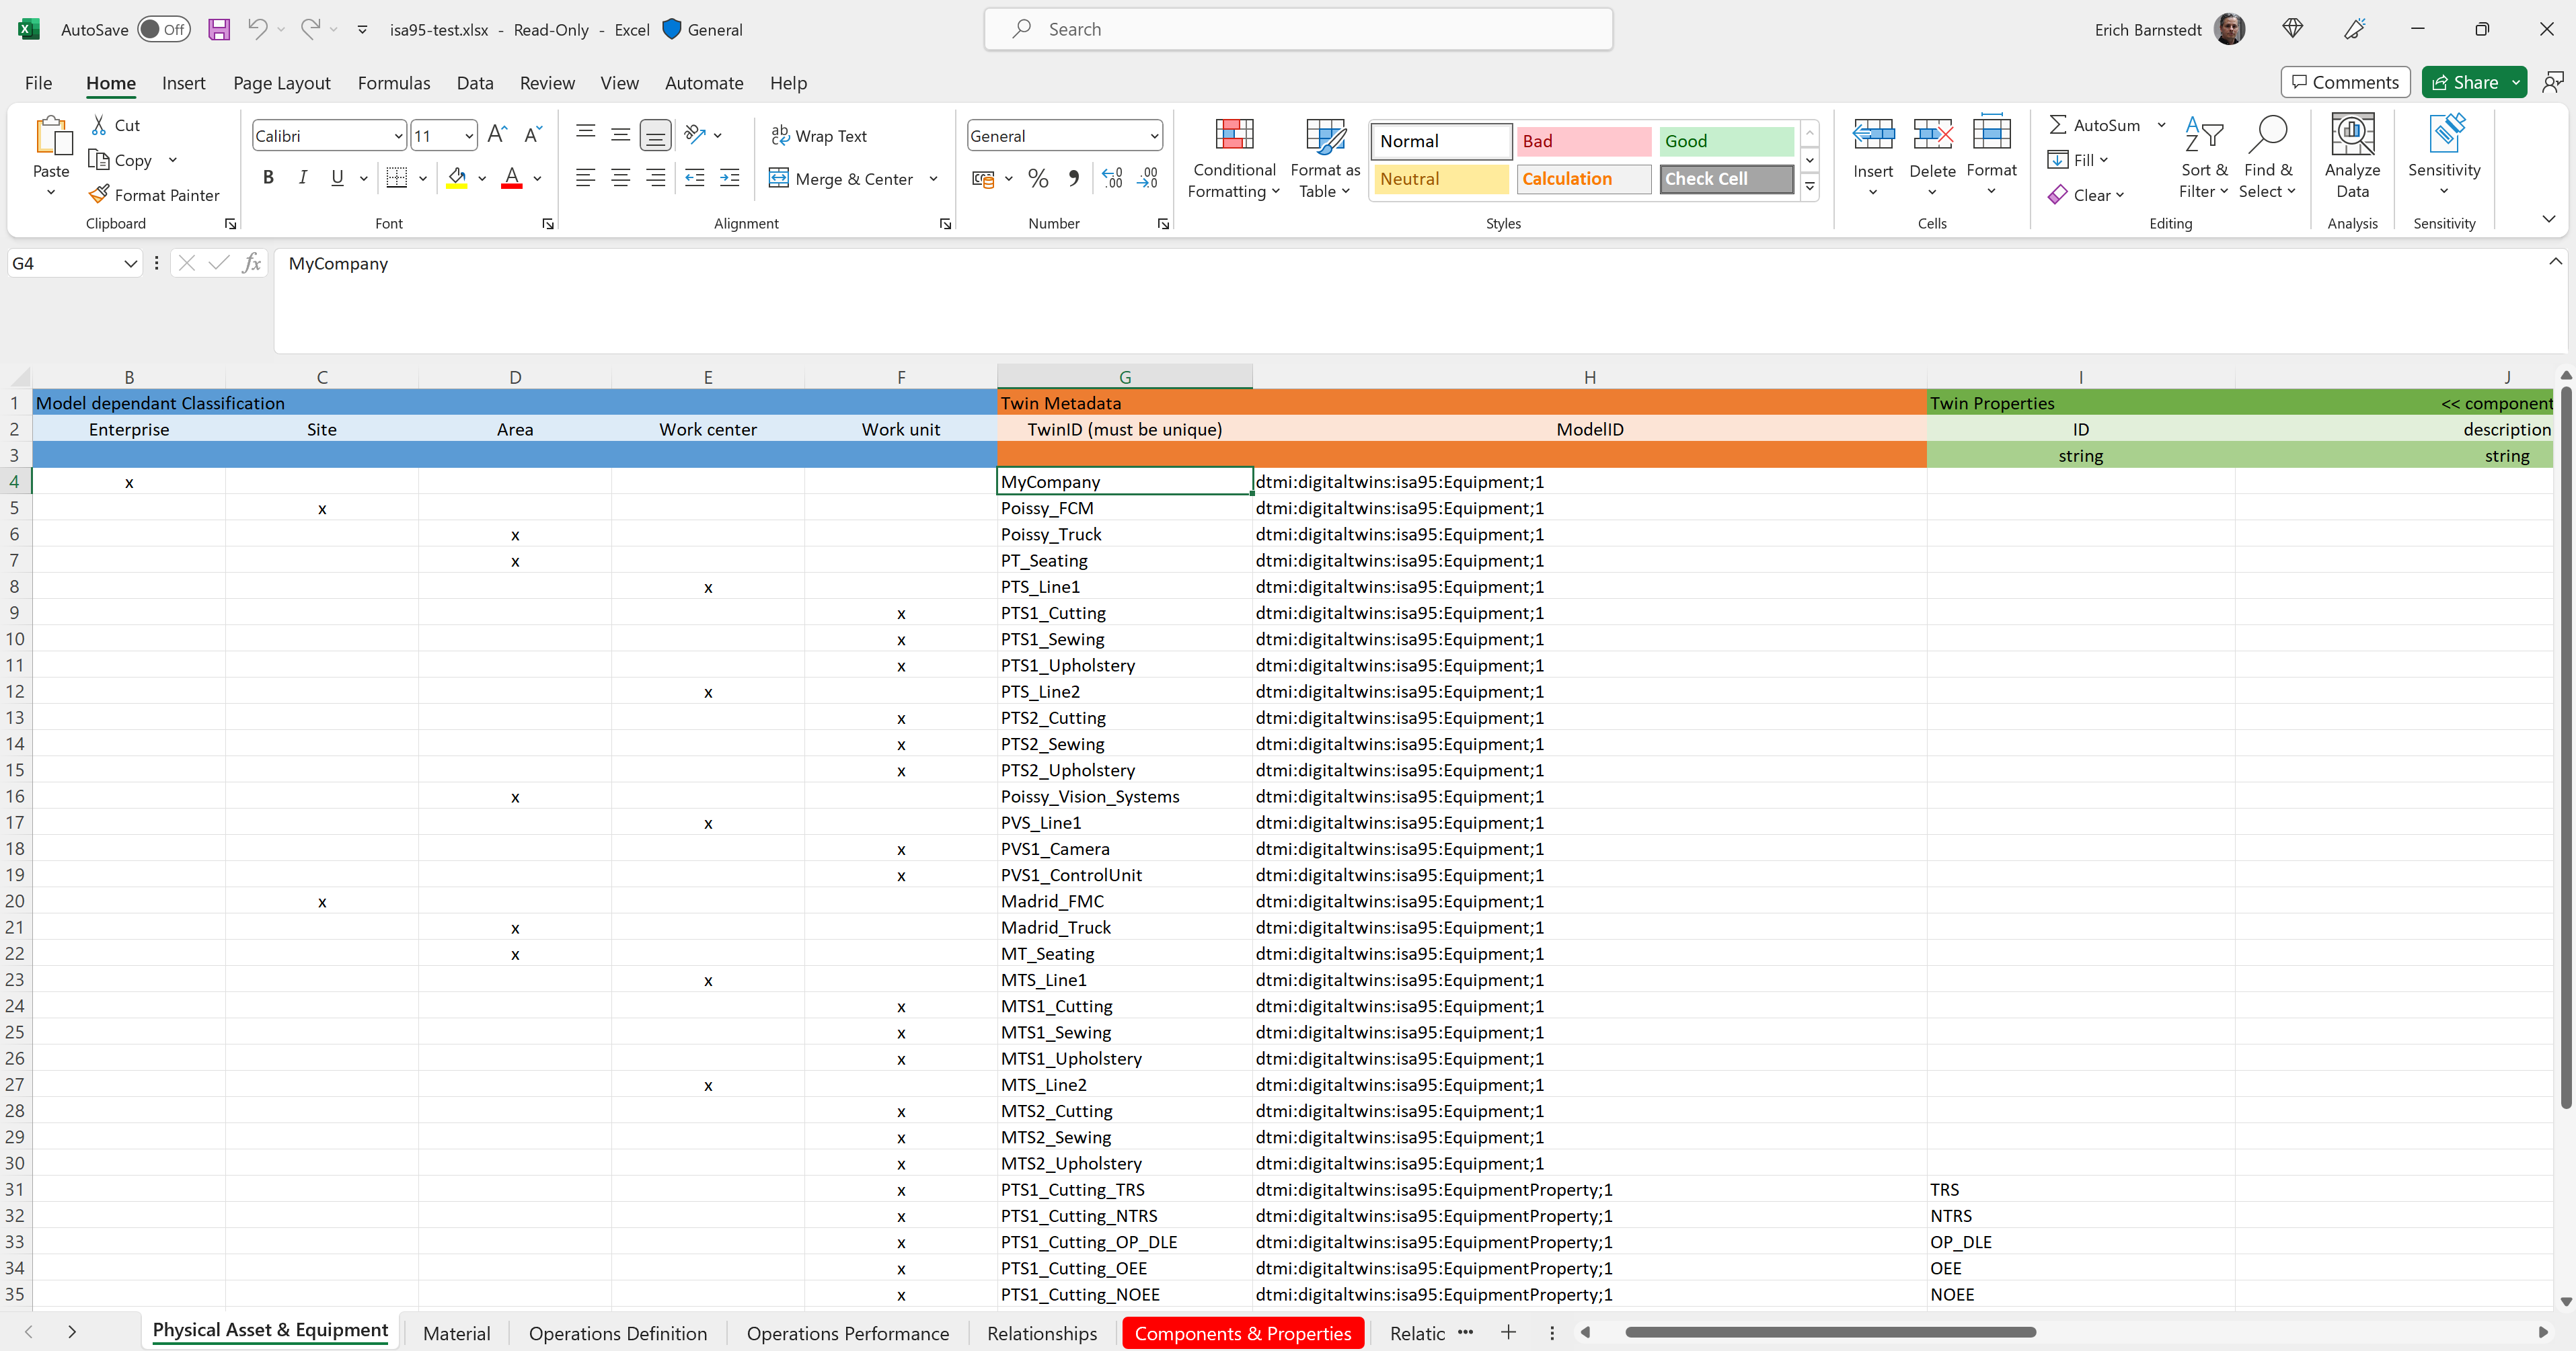Click the Save floppy disk icon
Screen dimensions: 2576x1351
point(218,29)
